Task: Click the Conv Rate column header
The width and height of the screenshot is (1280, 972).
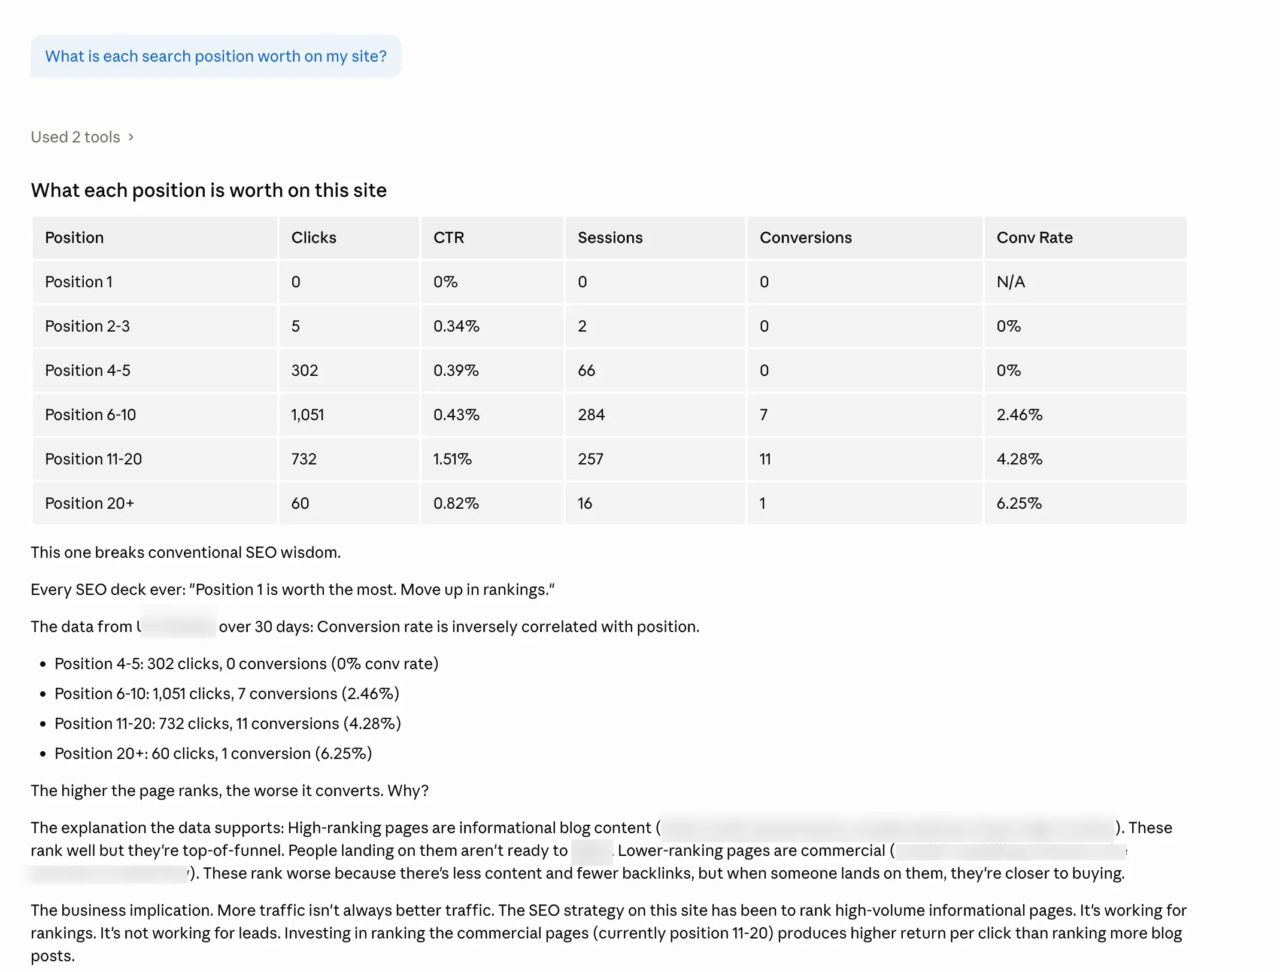Action: 1034,238
